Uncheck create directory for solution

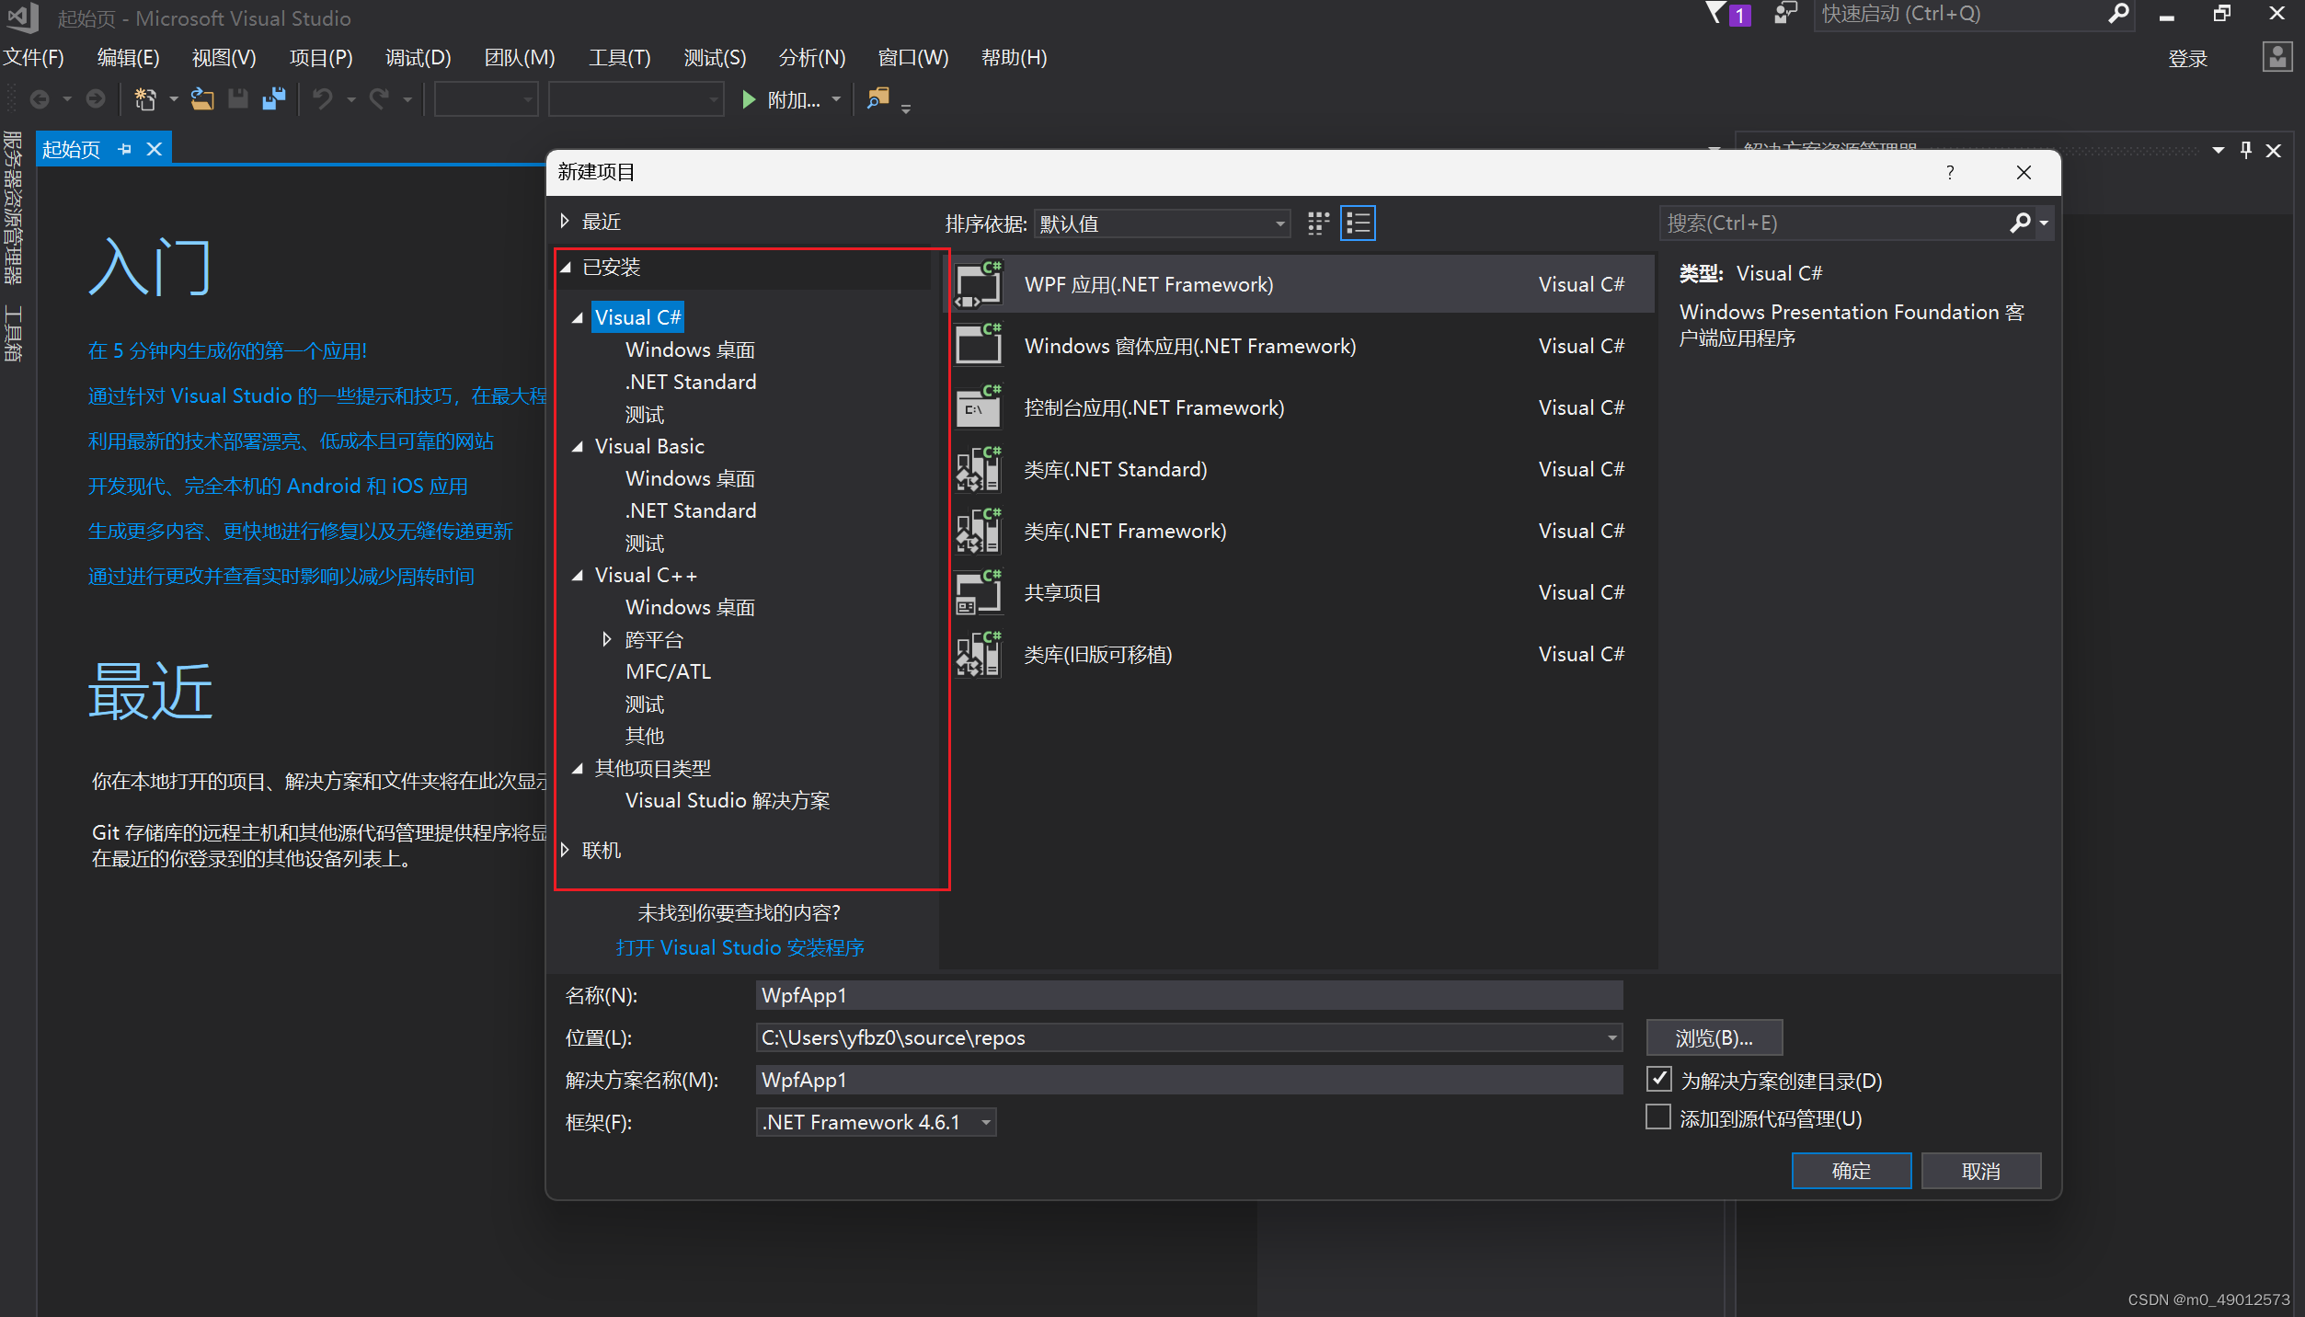click(1658, 1079)
